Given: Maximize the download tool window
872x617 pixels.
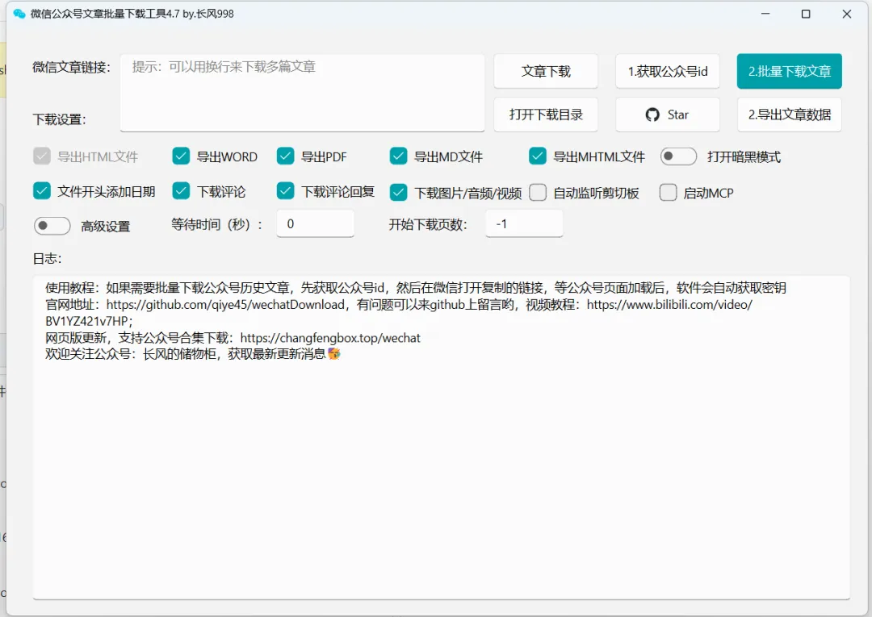Looking at the screenshot, I should [806, 14].
